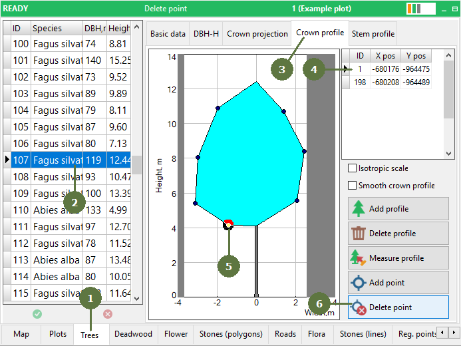Click height value 12.70 in row 111
This screenshot has width=461, height=346.
click(x=119, y=227)
